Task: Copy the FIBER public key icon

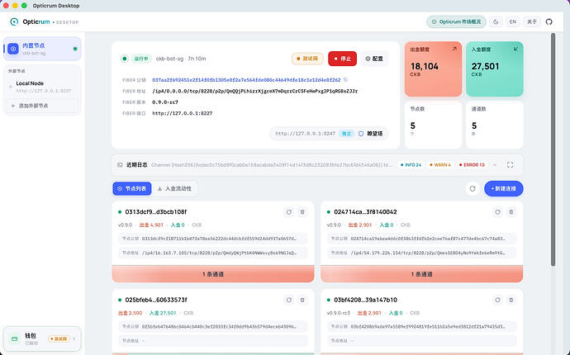Action: tap(345, 79)
